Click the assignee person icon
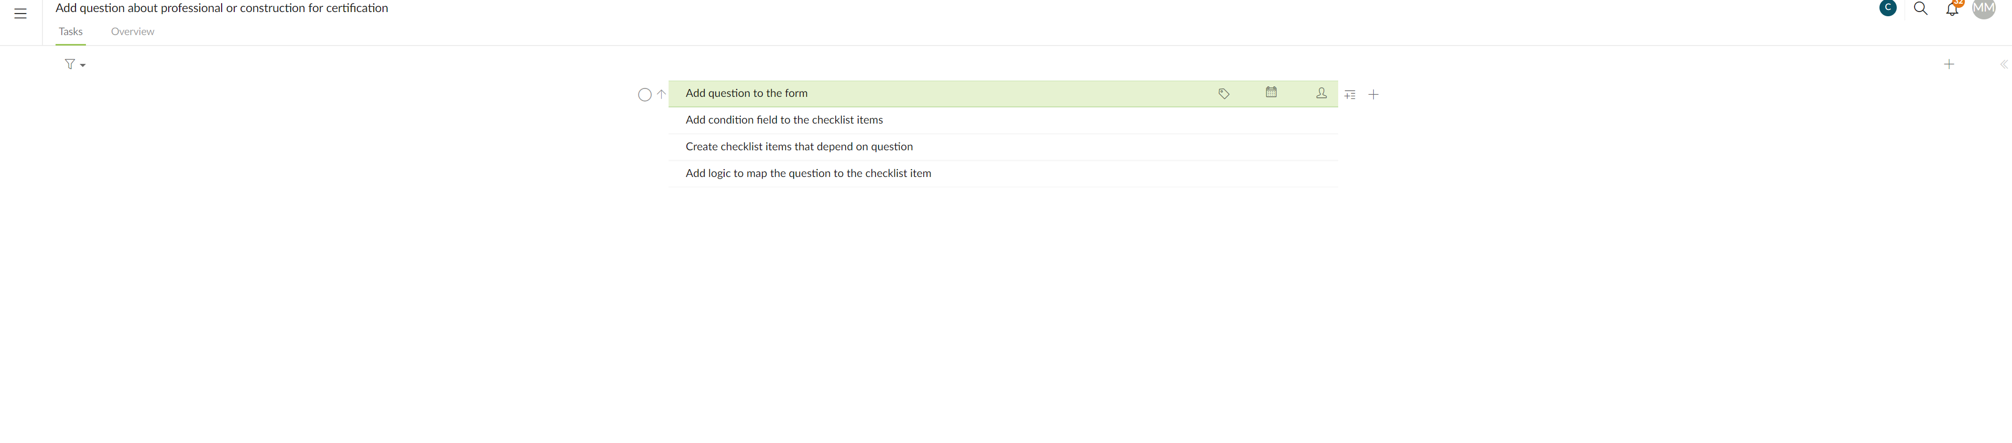Image resolution: width=2012 pixels, height=443 pixels. [1321, 93]
